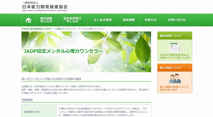Click the two-people icon in 個人情報 card

pos(175,79)
